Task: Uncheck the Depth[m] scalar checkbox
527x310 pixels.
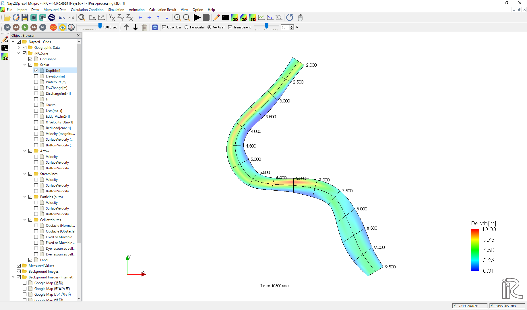Action: pos(36,71)
